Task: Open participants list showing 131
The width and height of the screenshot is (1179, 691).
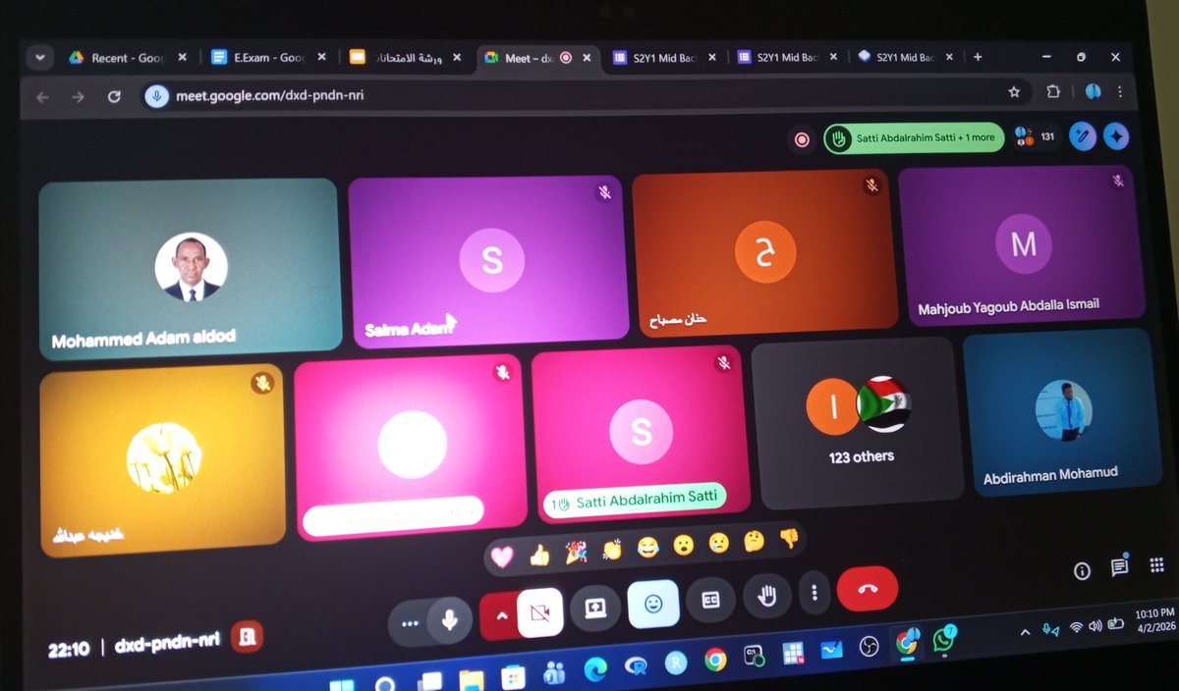Action: coord(1034,136)
